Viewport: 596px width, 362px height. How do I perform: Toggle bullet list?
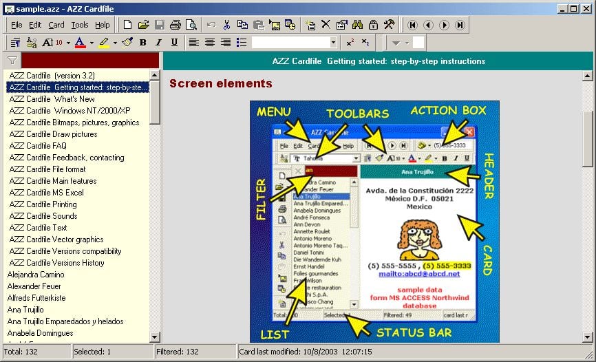242,42
